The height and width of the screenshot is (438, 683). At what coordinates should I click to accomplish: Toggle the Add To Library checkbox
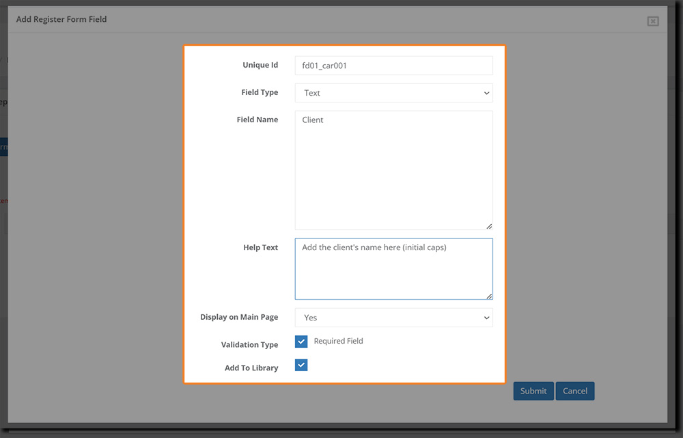[301, 365]
